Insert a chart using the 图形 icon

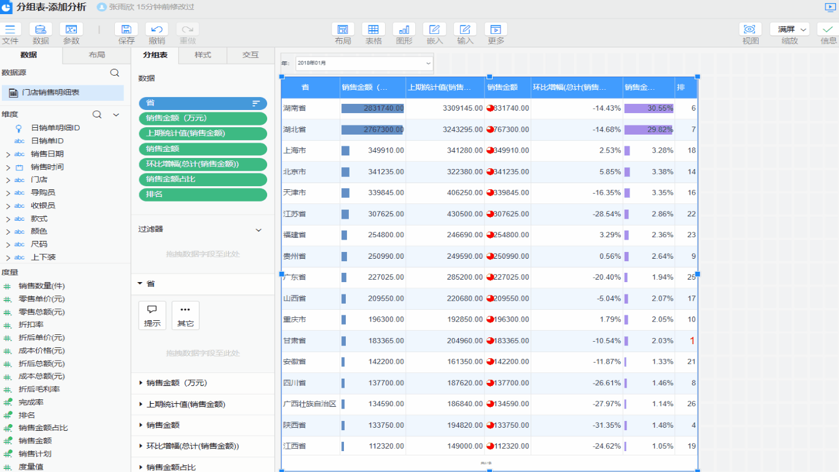click(404, 29)
